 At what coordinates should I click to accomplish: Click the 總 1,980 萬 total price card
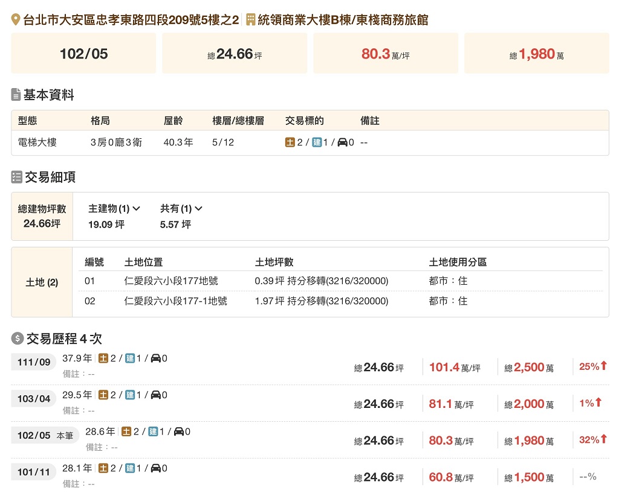536,54
